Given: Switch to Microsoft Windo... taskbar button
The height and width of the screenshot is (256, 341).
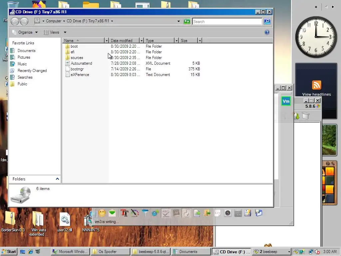Looking at the screenshot, I should (x=71, y=252).
